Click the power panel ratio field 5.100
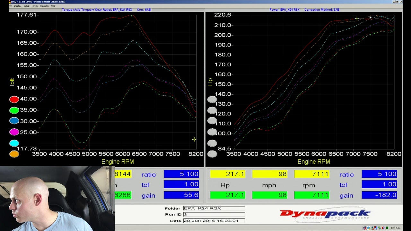This screenshot has height=231, width=411. point(379,174)
